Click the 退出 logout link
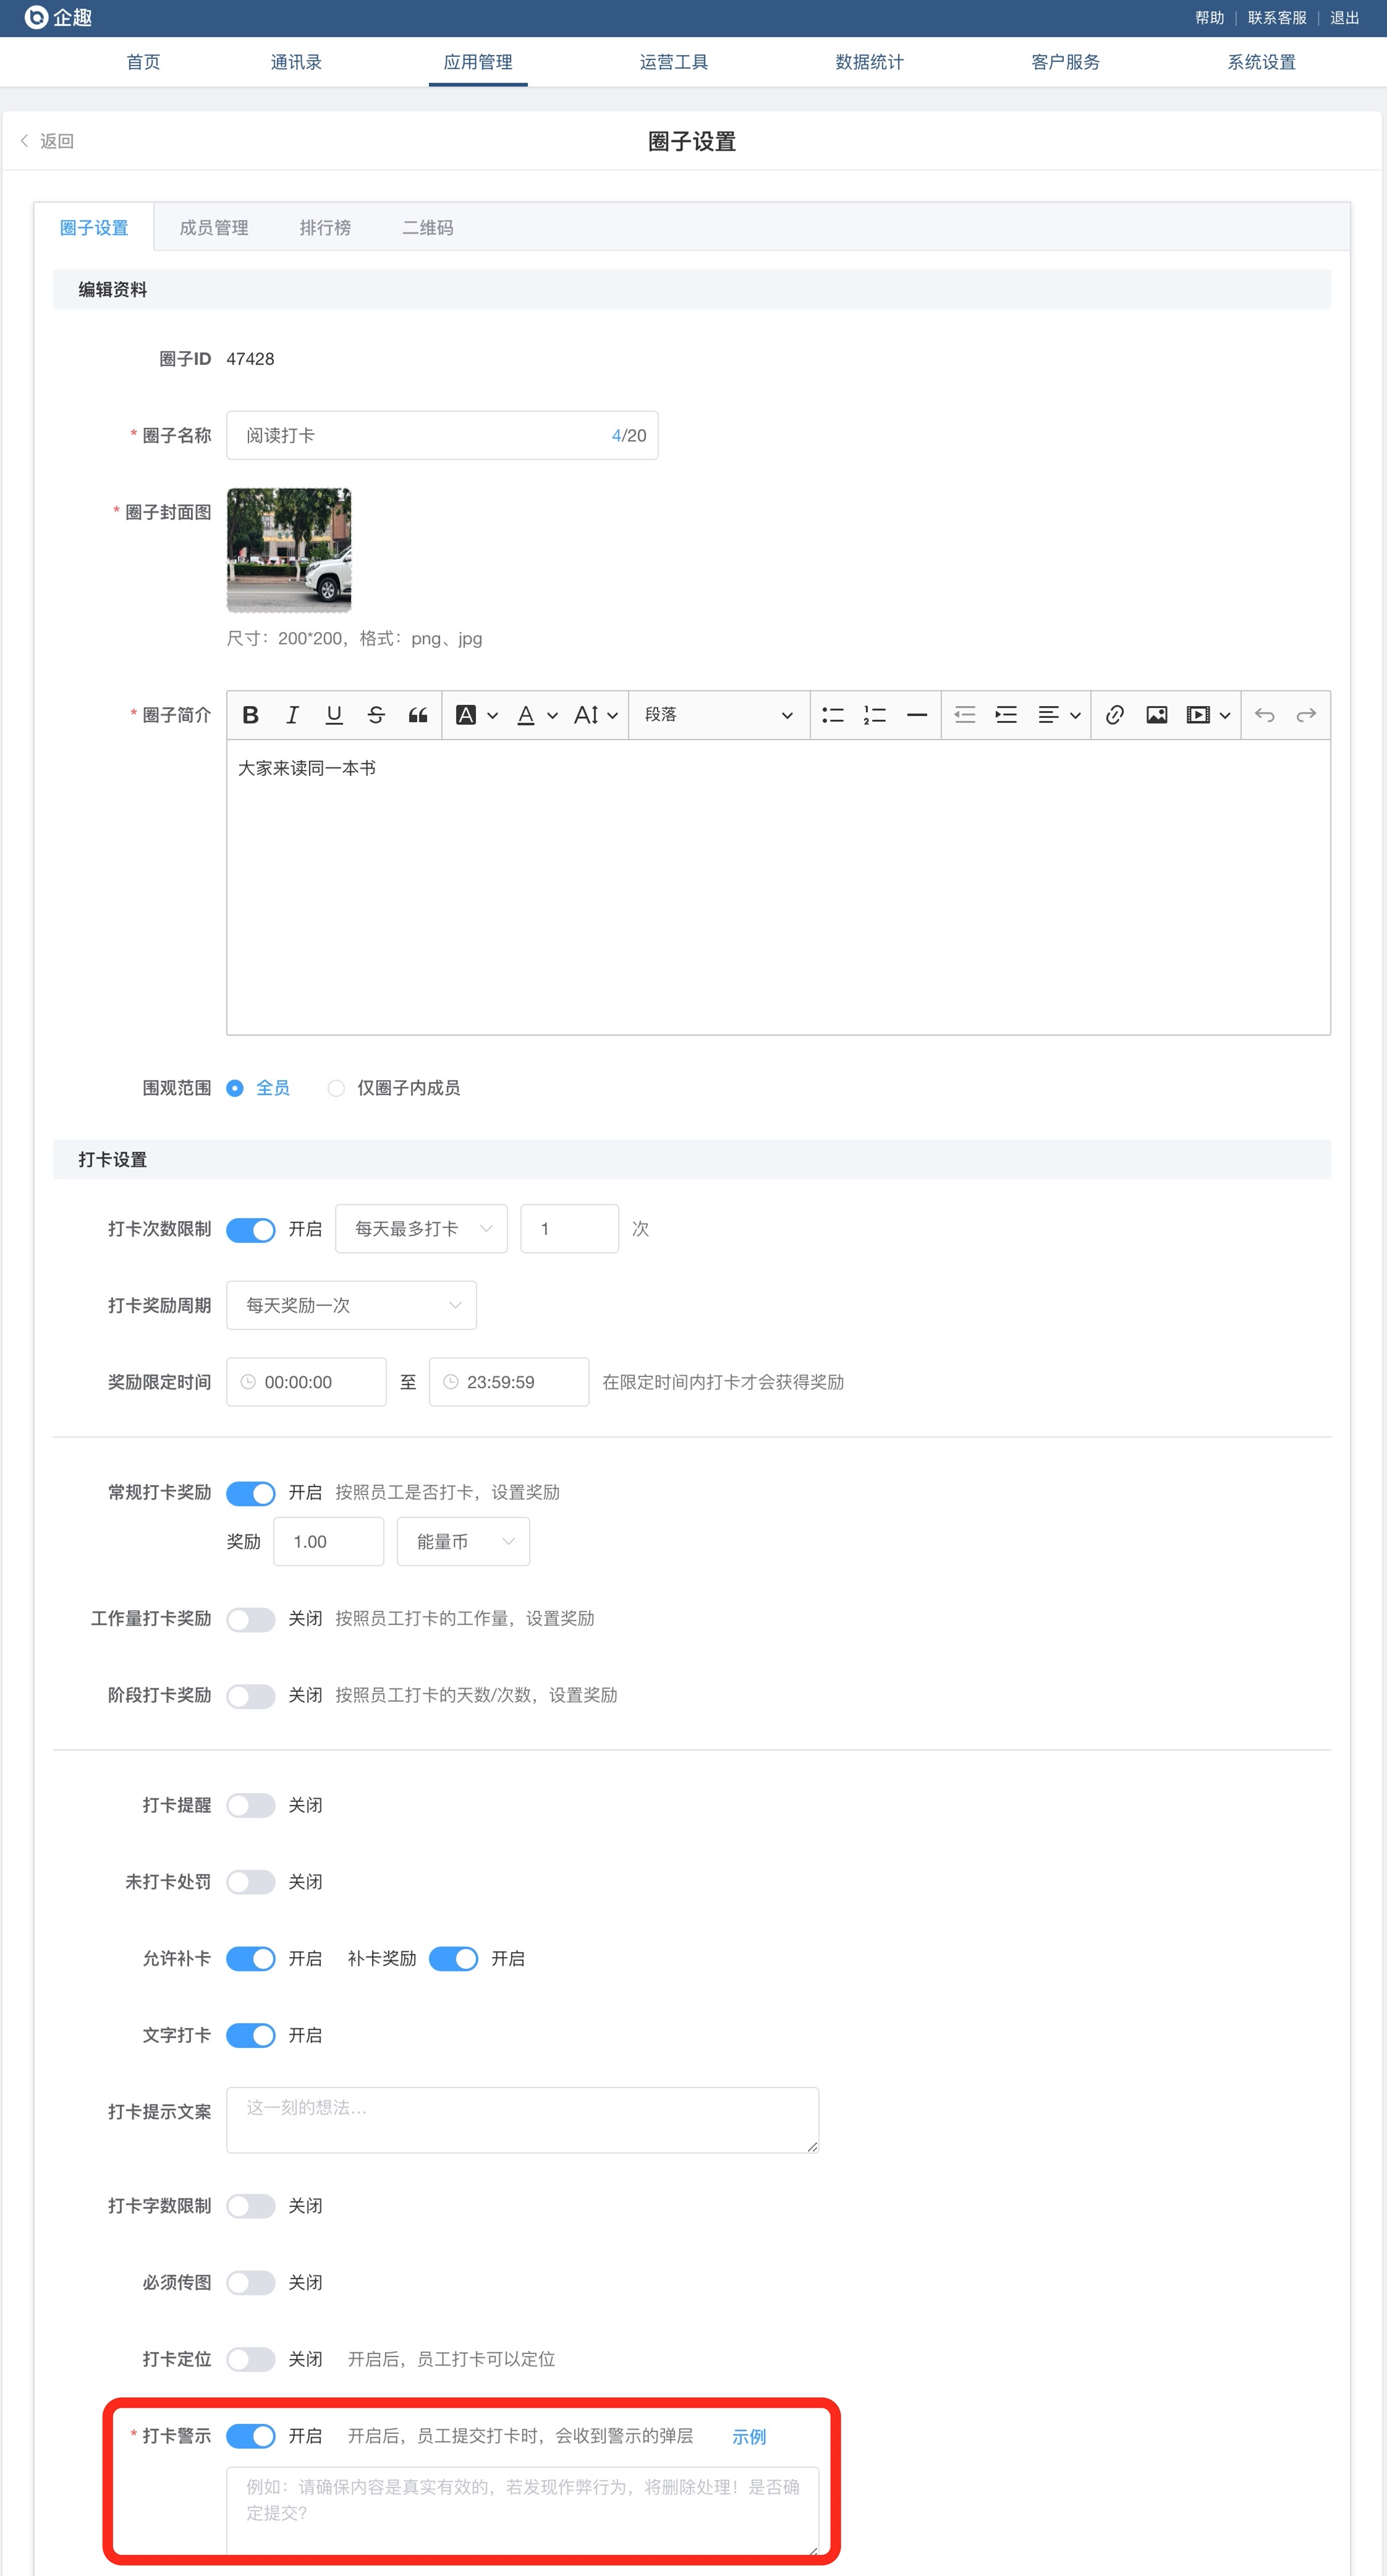 pos(1344,18)
